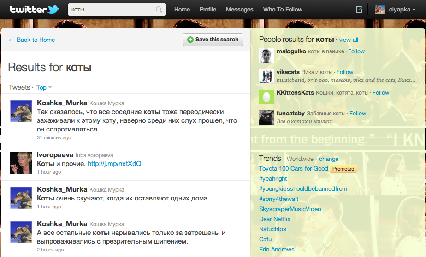Open the Top tweets filter dropdown
The width and height of the screenshot is (426, 257).
point(44,87)
